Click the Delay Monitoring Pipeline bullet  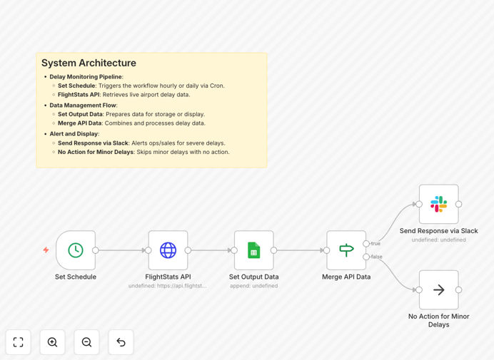point(86,77)
